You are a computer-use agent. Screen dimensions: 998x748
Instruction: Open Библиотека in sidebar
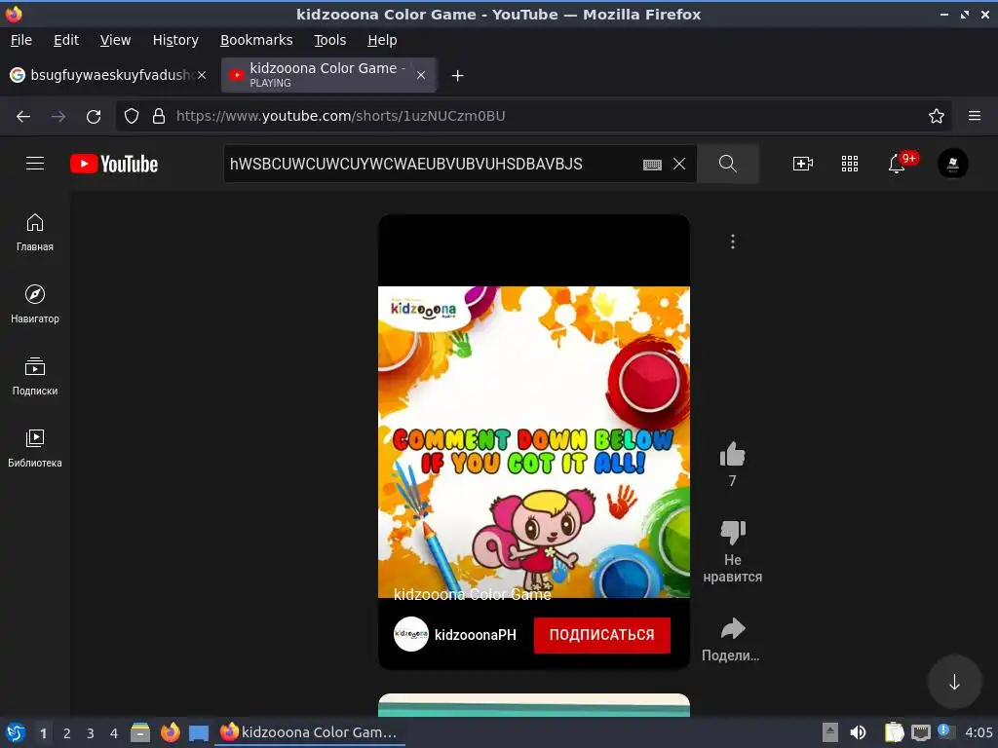(x=35, y=448)
